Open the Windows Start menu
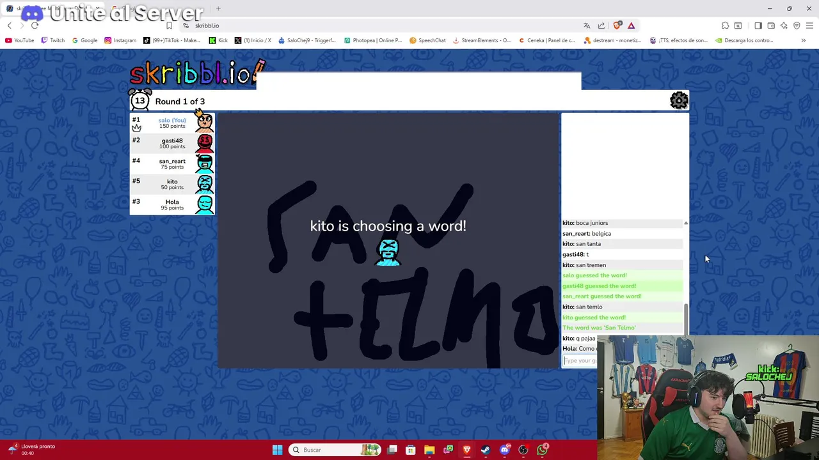 [277, 450]
